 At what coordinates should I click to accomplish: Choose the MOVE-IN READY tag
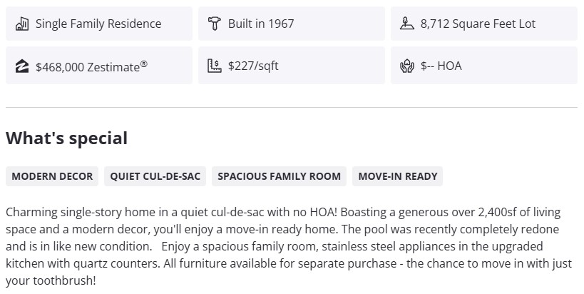(x=398, y=176)
